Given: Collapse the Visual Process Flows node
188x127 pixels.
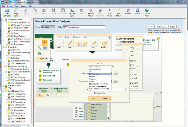Looking at the screenshot, I should point(3,91).
